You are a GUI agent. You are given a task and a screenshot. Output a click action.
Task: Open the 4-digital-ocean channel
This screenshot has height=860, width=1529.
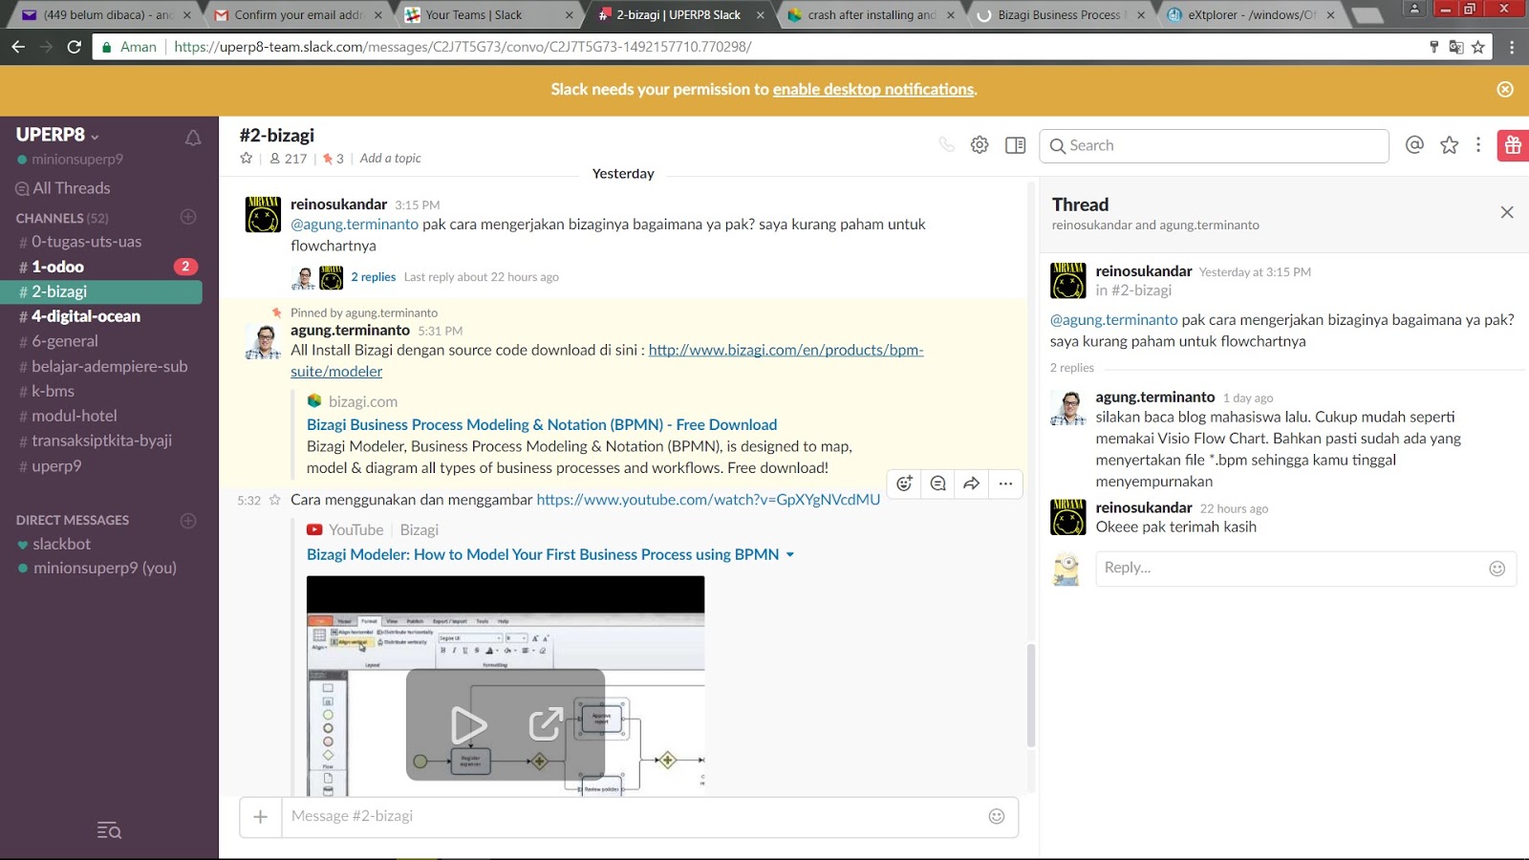(86, 316)
